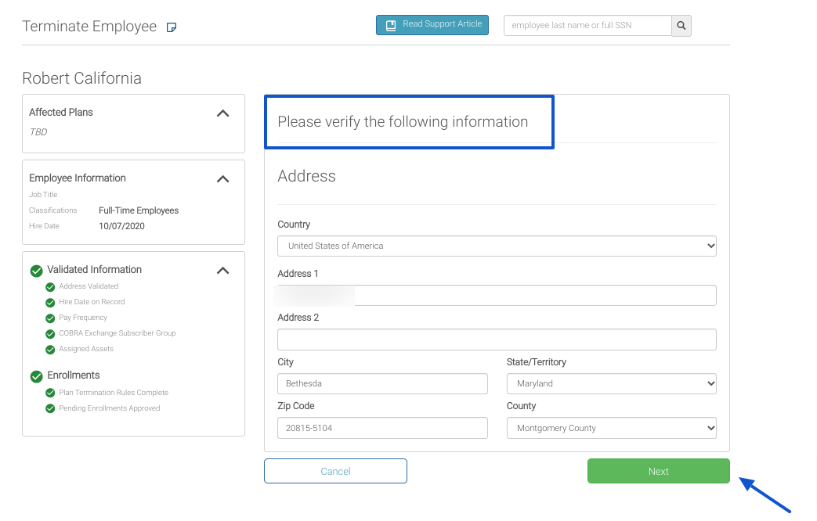
Task: Click the Cancel button
Action: pyautogui.click(x=335, y=471)
